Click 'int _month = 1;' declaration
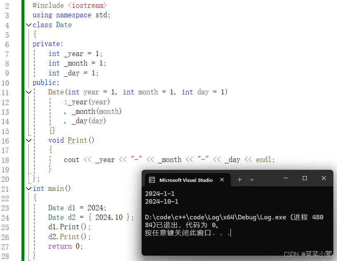This screenshot has width=337, height=261. pyautogui.click(x=77, y=63)
